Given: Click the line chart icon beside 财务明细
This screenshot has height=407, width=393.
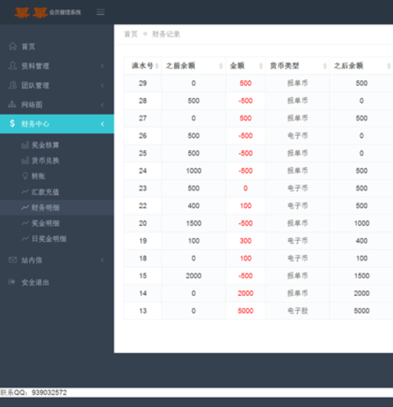Looking at the screenshot, I should click(x=25, y=207).
